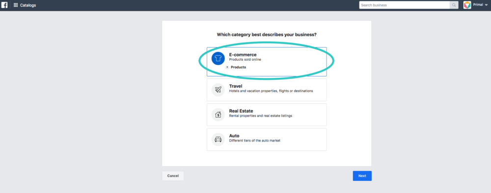Click the Cancel button

click(173, 176)
